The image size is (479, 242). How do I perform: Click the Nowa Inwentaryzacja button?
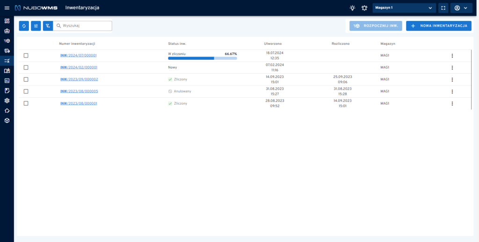[438, 26]
